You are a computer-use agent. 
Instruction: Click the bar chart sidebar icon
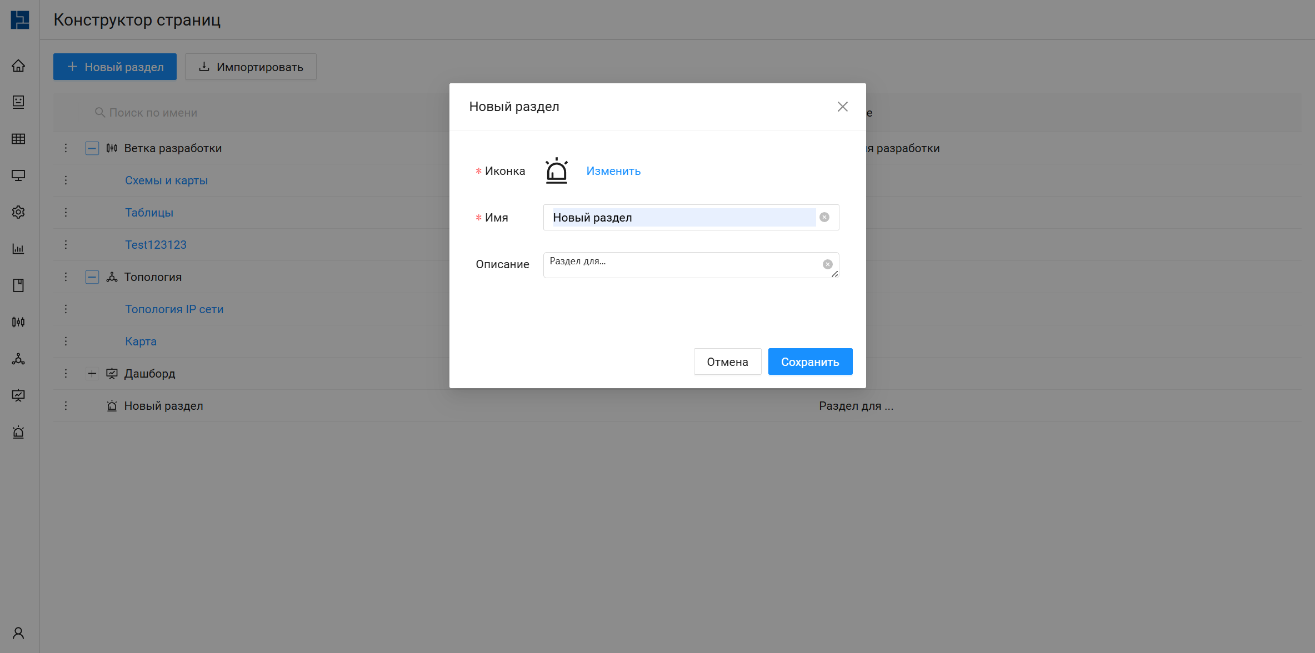[x=18, y=249]
